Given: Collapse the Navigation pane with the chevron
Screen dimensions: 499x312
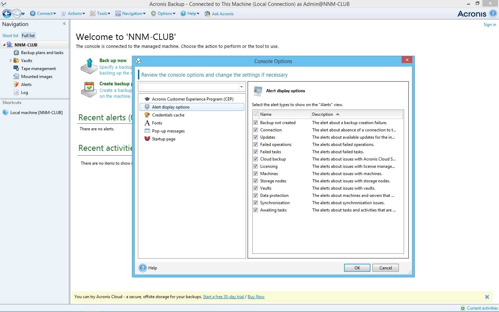Looking at the screenshot, I should tap(64, 24).
